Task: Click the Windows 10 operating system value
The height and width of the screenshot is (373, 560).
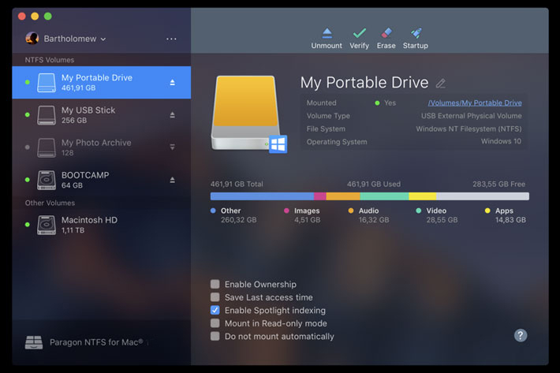Action: point(501,141)
